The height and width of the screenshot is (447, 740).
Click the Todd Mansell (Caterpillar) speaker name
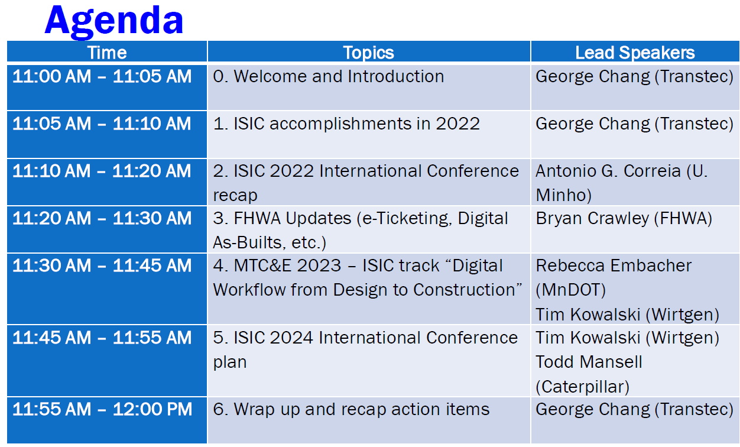click(589, 374)
